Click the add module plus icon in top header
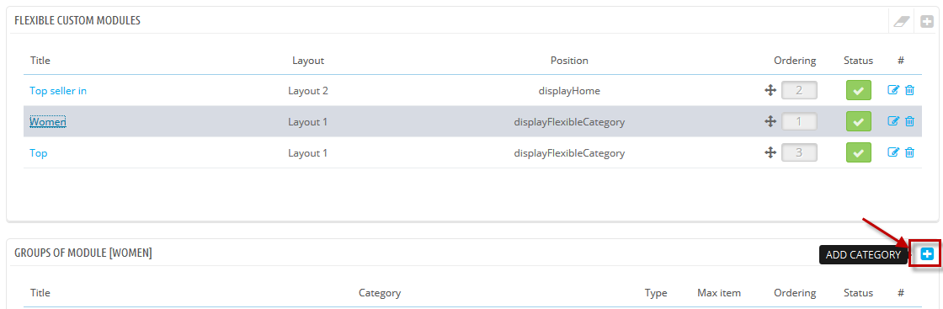 tap(927, 22)
